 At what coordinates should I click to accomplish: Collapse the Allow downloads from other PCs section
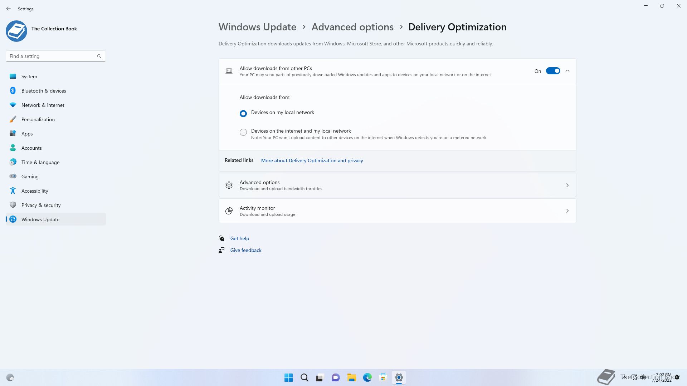pos(567,71)
